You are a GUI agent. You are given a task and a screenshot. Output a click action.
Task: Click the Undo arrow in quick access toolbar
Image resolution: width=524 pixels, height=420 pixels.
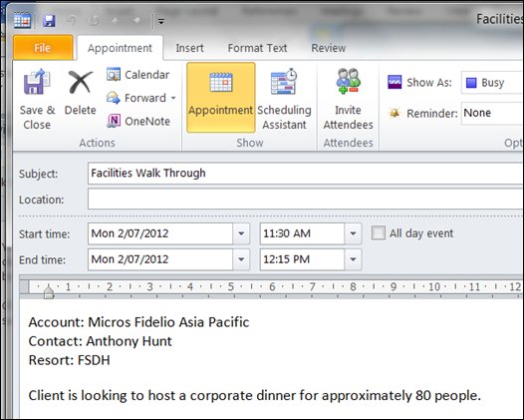point(71,21)
